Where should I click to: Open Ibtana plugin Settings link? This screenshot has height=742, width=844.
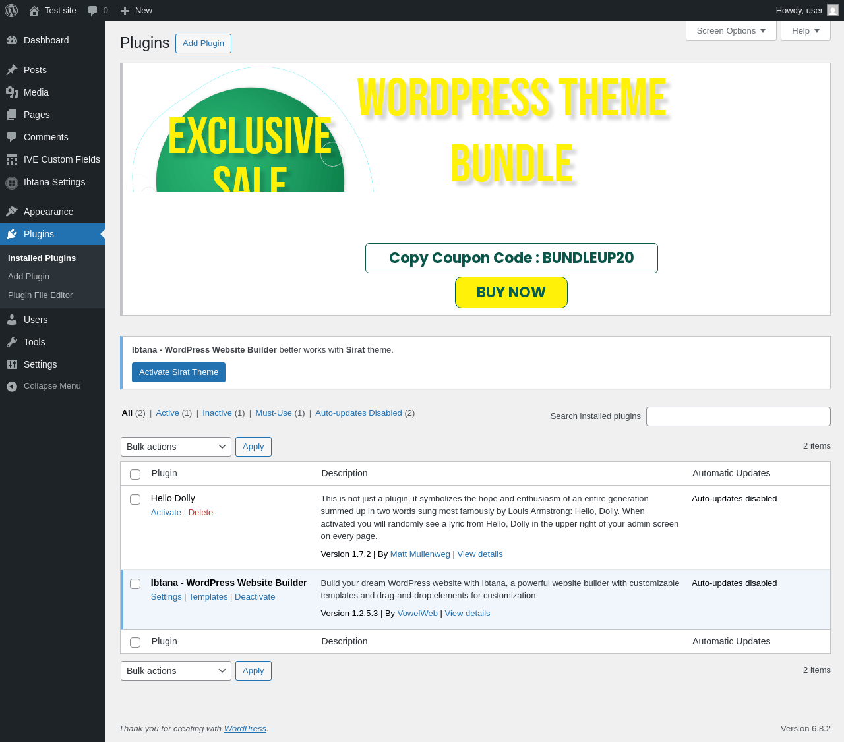[166, 597]
